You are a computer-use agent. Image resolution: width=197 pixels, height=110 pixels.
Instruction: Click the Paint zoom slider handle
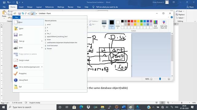pos(160,79)
